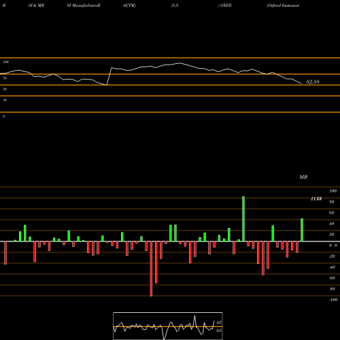Click the SI MunafaSutraR header label
The width and height of the screenshot is (340, 340).
(x=84, y=5)
